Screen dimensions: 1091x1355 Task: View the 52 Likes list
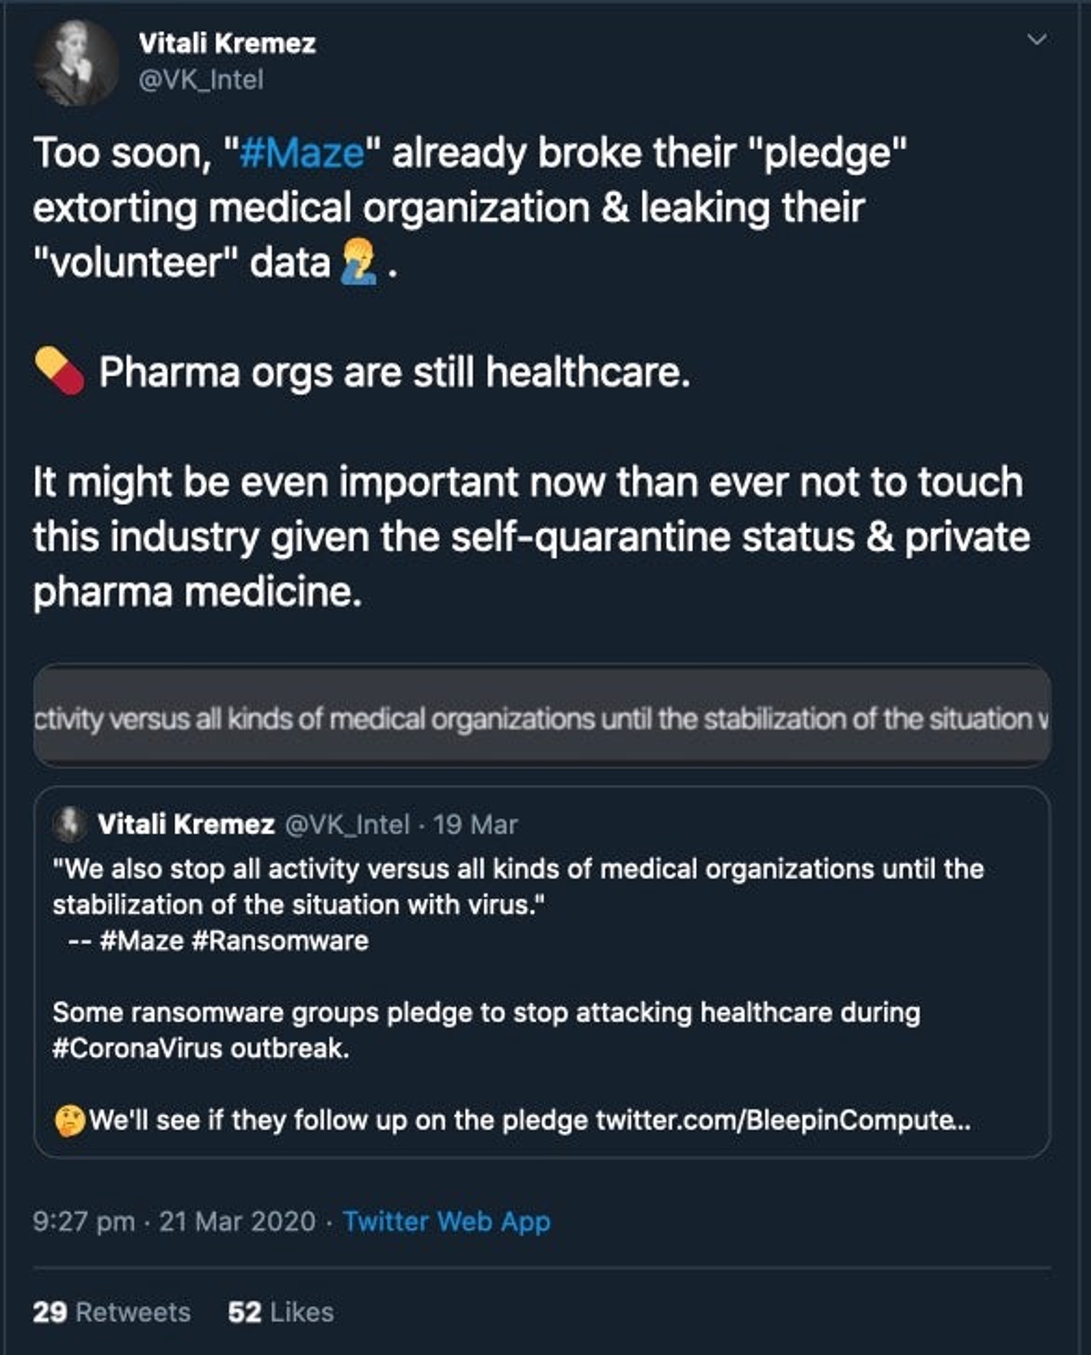coord(281,1312)
